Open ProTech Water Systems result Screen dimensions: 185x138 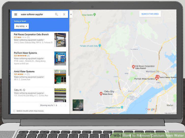pyautogui.click(x=40, y=59)
